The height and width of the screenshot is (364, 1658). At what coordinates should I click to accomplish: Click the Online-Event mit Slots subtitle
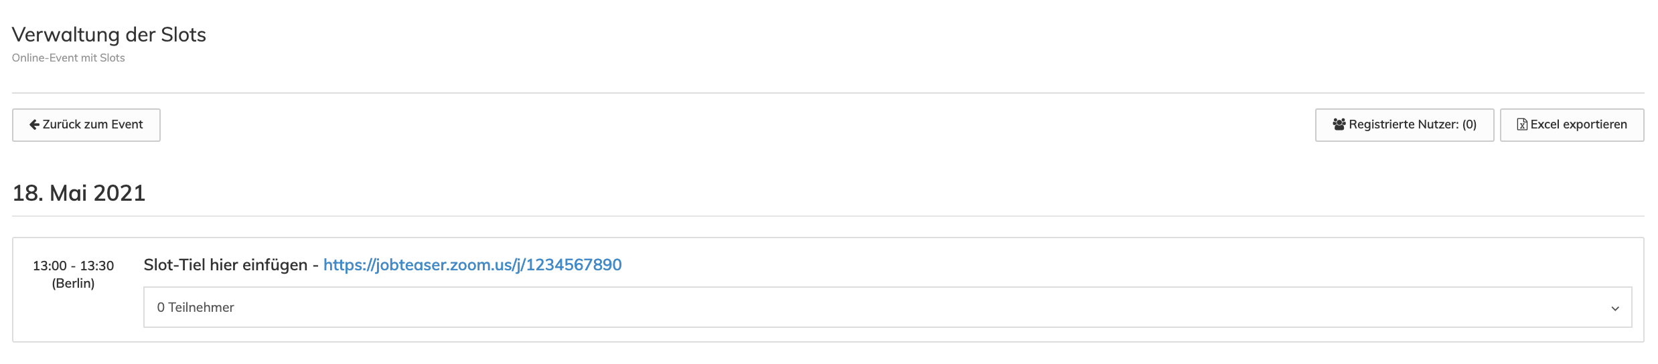click(68, 58)
